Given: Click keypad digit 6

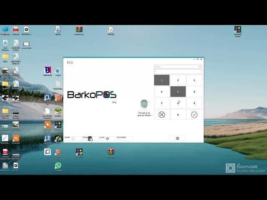Looking at the screenshot, I should click(x=194, y=92).
